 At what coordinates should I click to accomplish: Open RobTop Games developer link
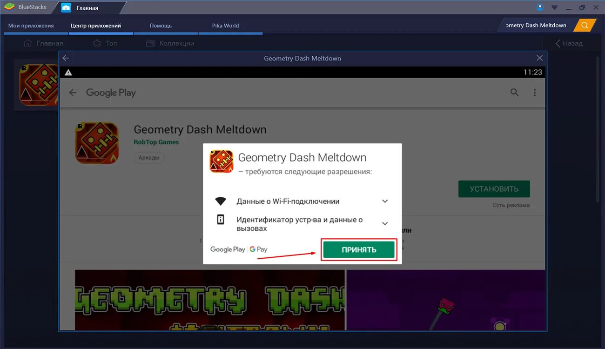click(156, 142)
